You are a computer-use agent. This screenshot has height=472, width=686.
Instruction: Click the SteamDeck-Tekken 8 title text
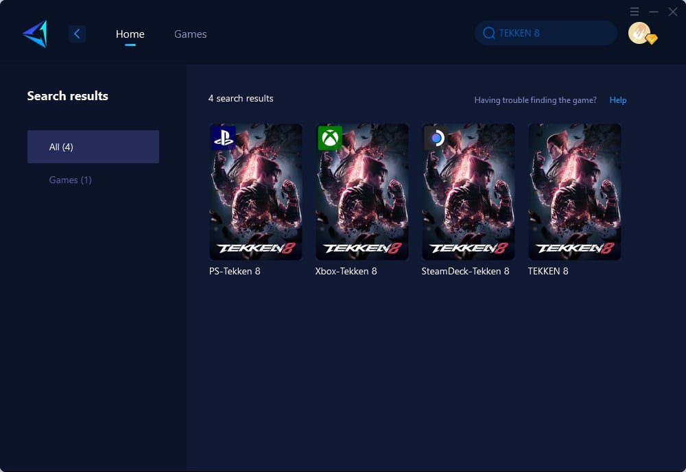coord(465,271)
